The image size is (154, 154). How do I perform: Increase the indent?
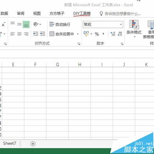point(43,34)
